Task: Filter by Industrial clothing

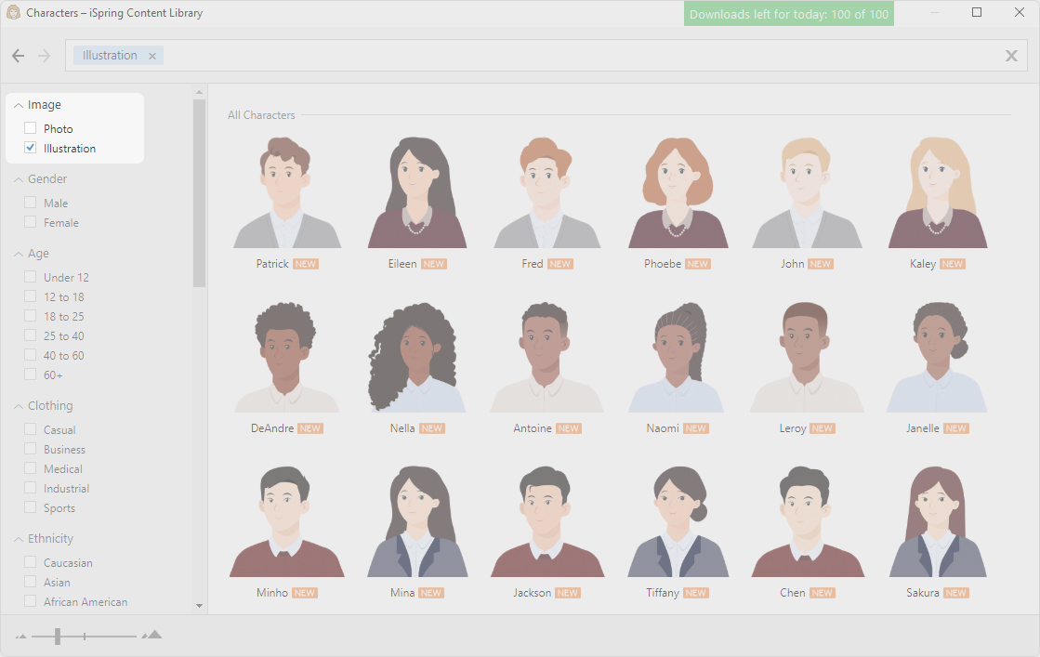Action: (x=31, y=488)
